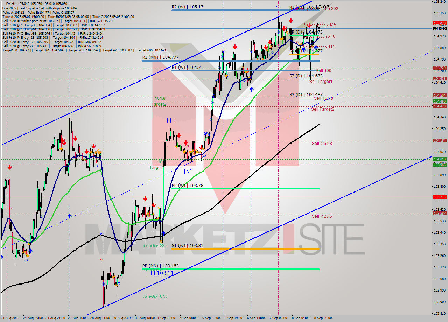Select the '5 Sep 03:00' time axis label
This screenshot has height=322, width=448.
(x=211, y=318)
